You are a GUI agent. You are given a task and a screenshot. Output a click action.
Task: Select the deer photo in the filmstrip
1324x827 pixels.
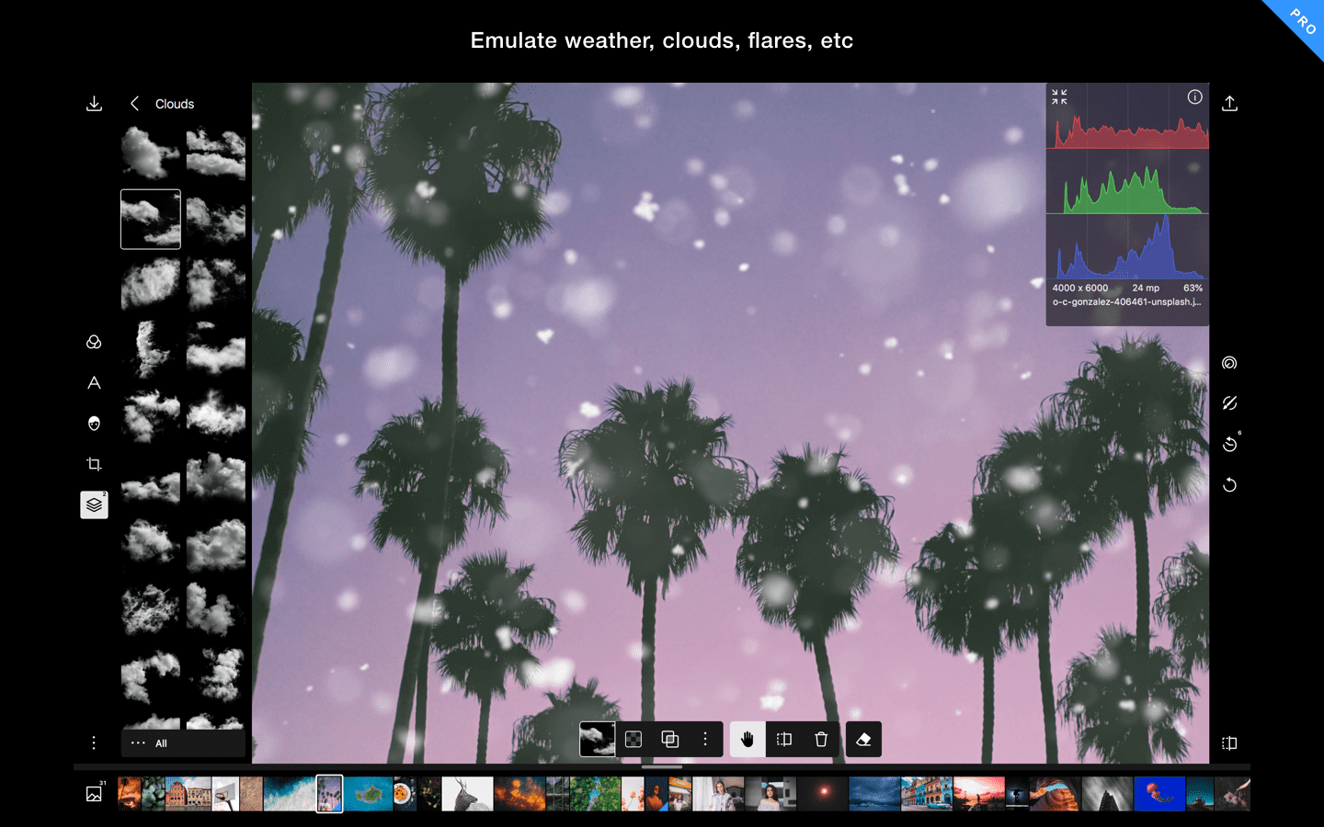click(x=467, y=793)
